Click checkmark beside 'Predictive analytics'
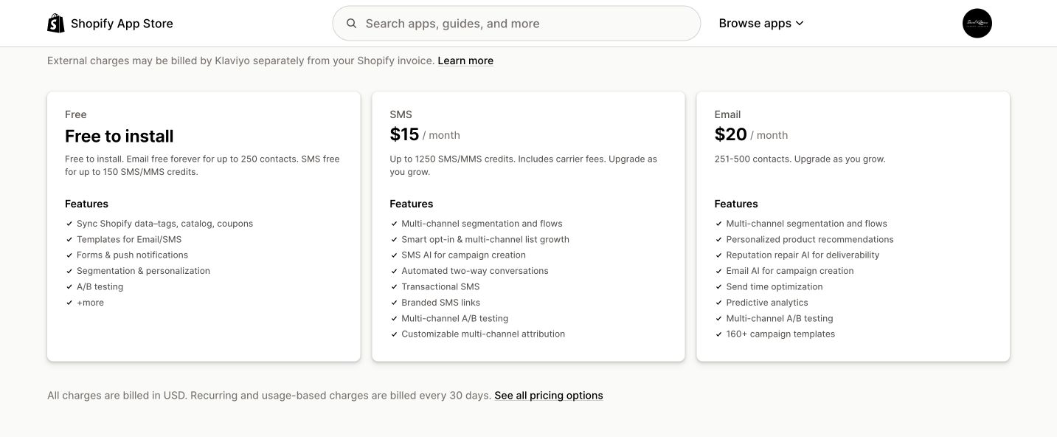The height and width of the screenshot is (437, 1057). [718, 303]
